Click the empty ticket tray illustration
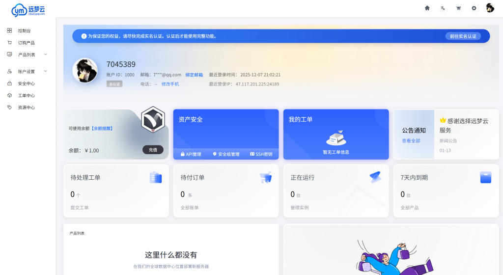This screenshot has height=275, width=503. pyautogui.click(x=336, y=138)
